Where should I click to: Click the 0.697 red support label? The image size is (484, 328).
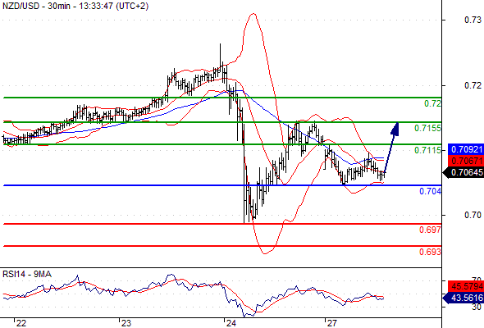[x=431, y=230]
